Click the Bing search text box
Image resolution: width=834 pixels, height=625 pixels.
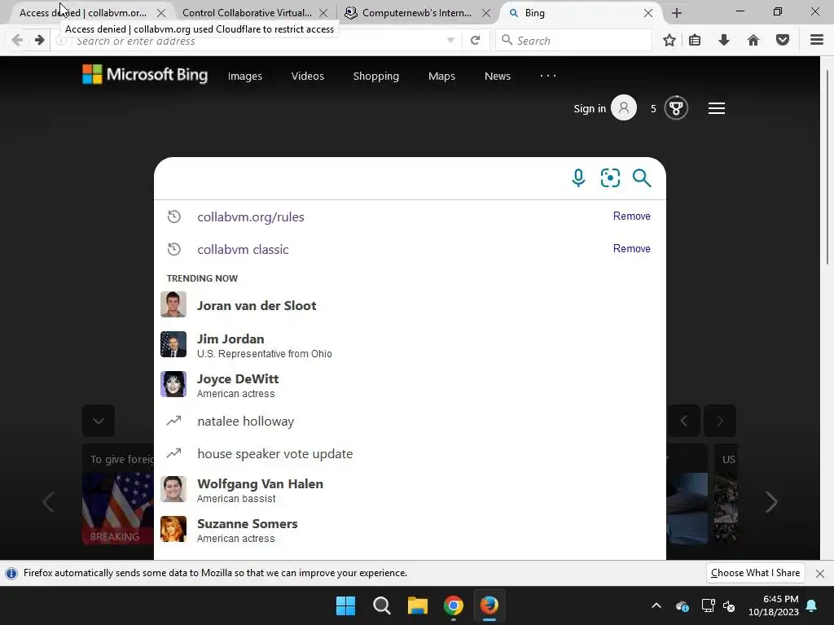point(362,178)
